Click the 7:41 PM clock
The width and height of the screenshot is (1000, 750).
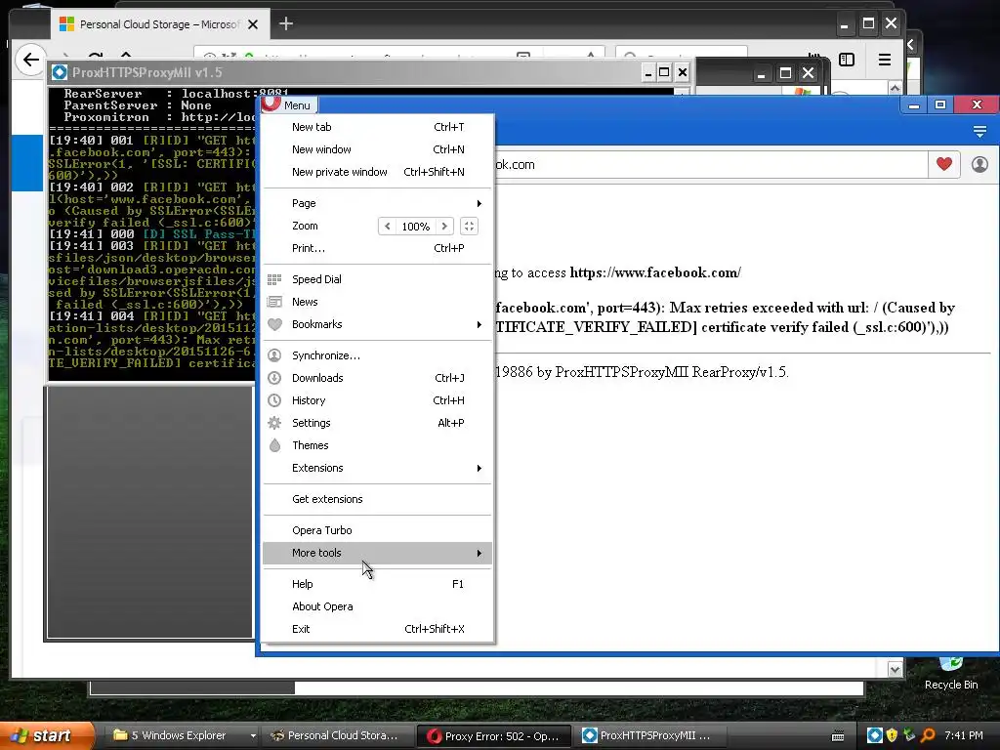963,735
